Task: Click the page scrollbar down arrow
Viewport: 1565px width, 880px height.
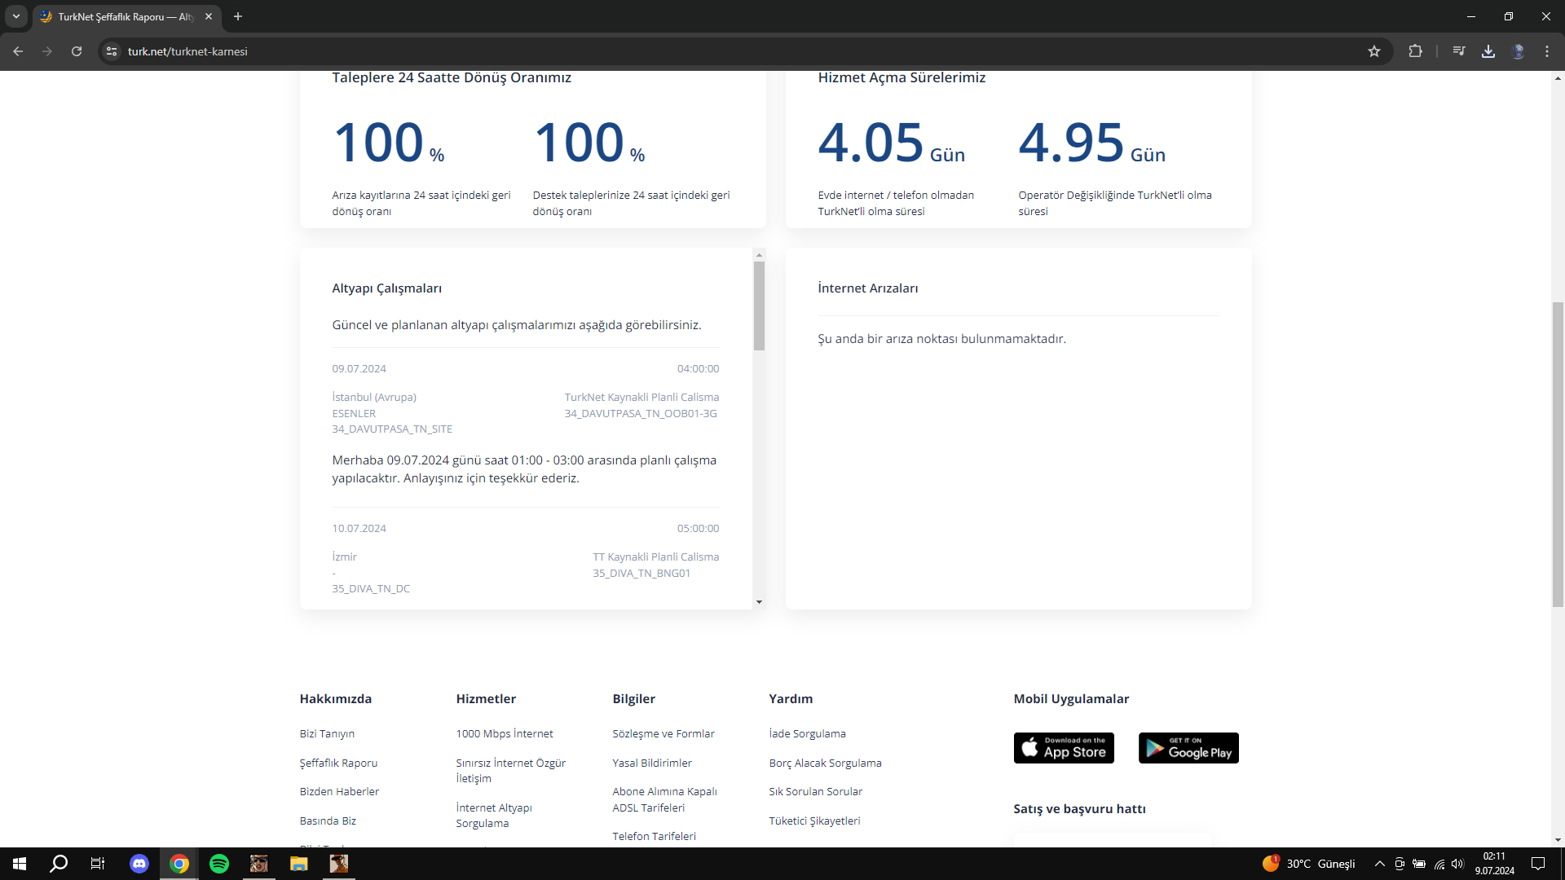Action: pyautogui.click(x=1558, y=840)
